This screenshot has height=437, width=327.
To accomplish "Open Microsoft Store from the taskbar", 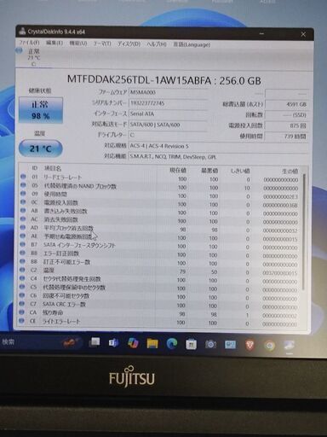I will click(x=192, y=345).
